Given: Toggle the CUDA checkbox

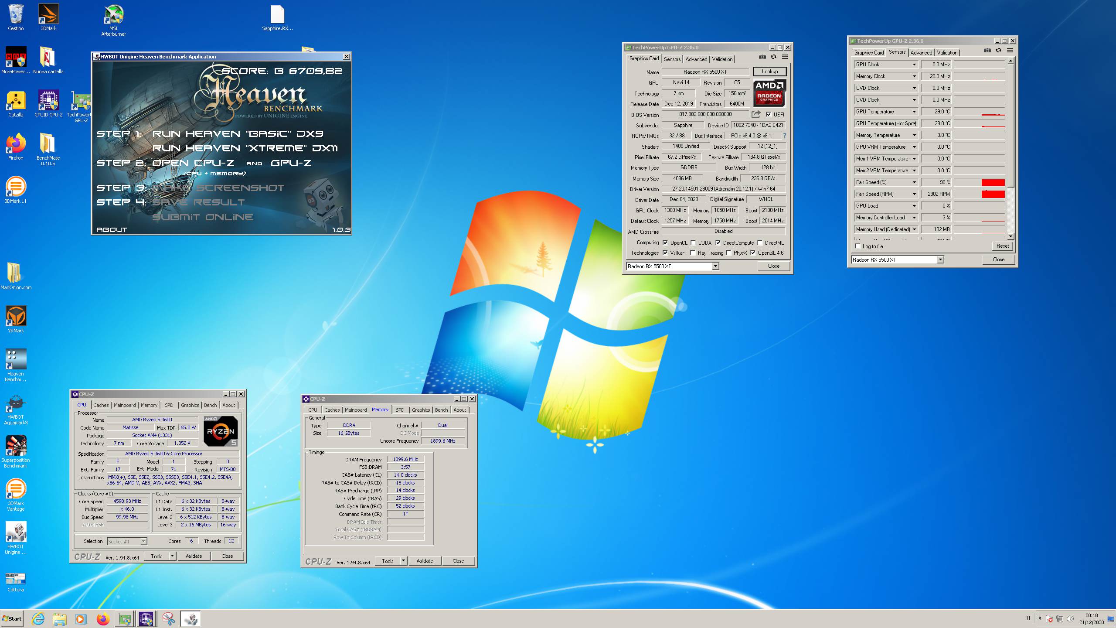Looking at the screenshot, I should pyautogui.click(x=693, y=242).
